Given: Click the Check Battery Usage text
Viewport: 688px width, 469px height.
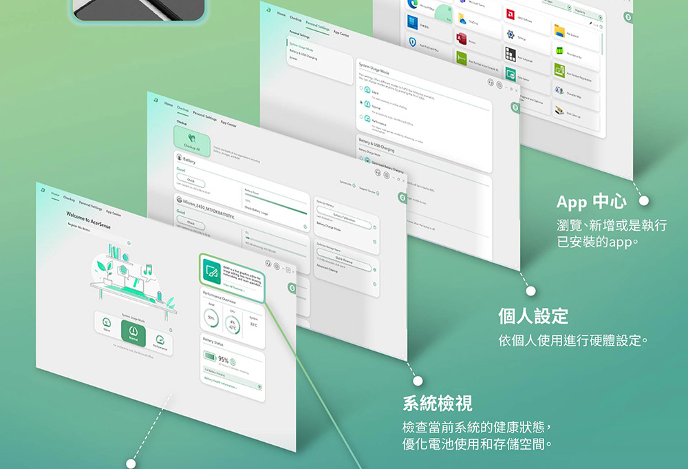Looking at the screenshot, I should click(x=256, y=210).
